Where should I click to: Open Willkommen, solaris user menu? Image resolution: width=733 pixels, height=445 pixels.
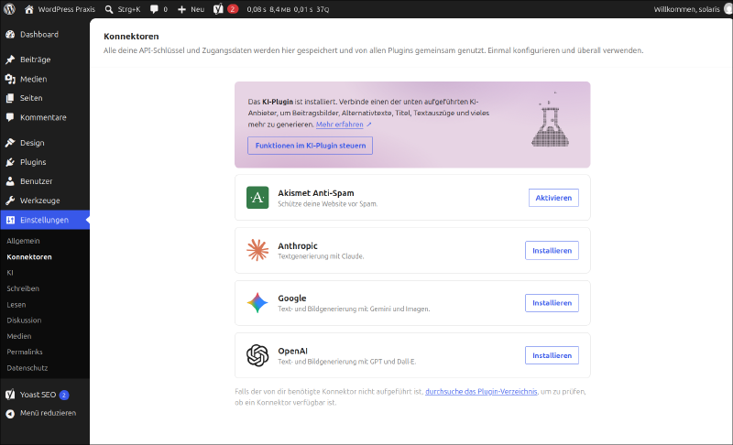click(x=693, y=9)
